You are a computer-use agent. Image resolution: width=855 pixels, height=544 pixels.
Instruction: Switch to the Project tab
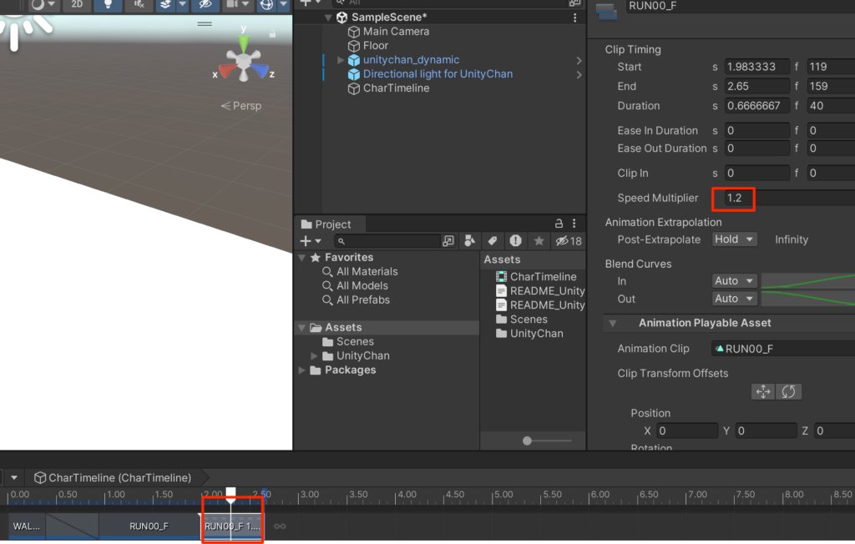(x=329, y=224)
